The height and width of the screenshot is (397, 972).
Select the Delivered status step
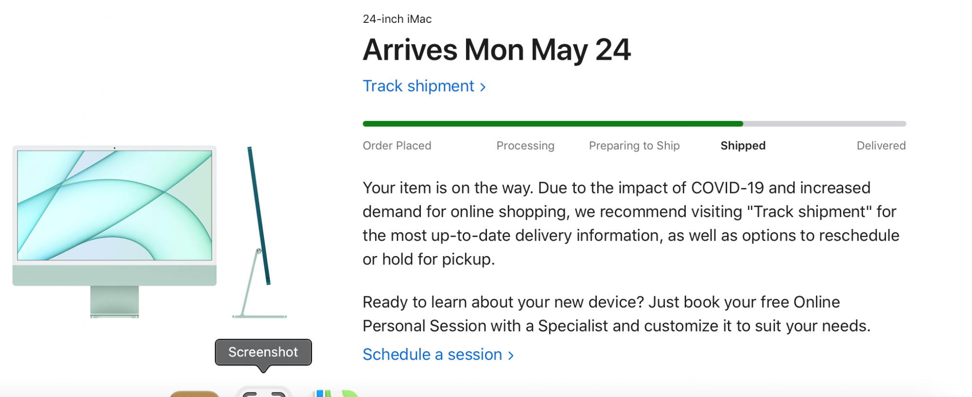point(881,146)
